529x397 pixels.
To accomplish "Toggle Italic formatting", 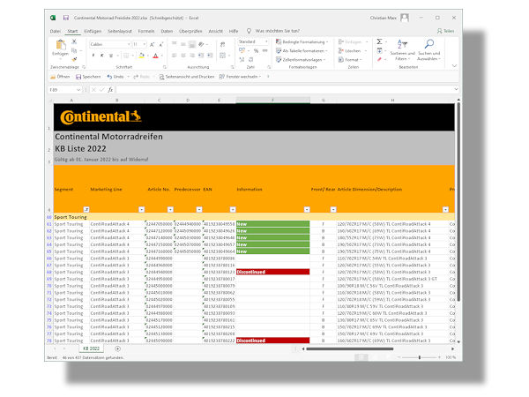I will (102, 56).
